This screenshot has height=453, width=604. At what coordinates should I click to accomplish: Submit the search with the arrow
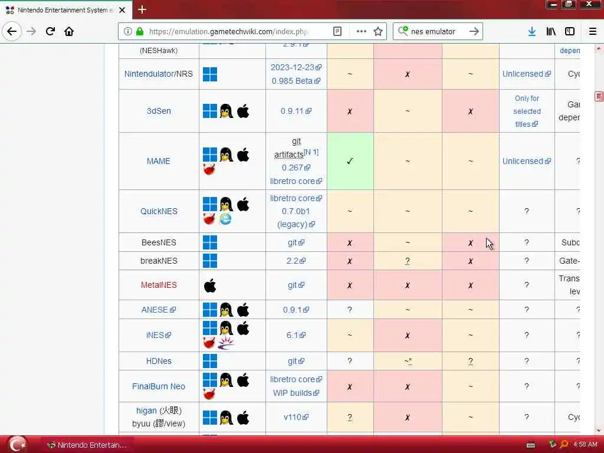point(474,31)
